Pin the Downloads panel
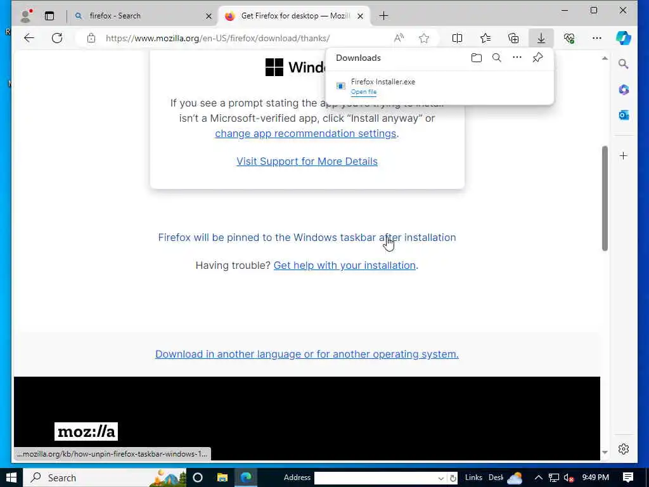The image size is (649, 487). click(x=537, y=58)
